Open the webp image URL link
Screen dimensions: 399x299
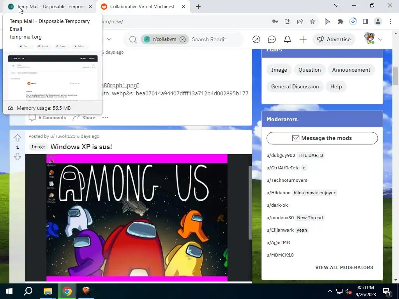click(x=175, y=89)
